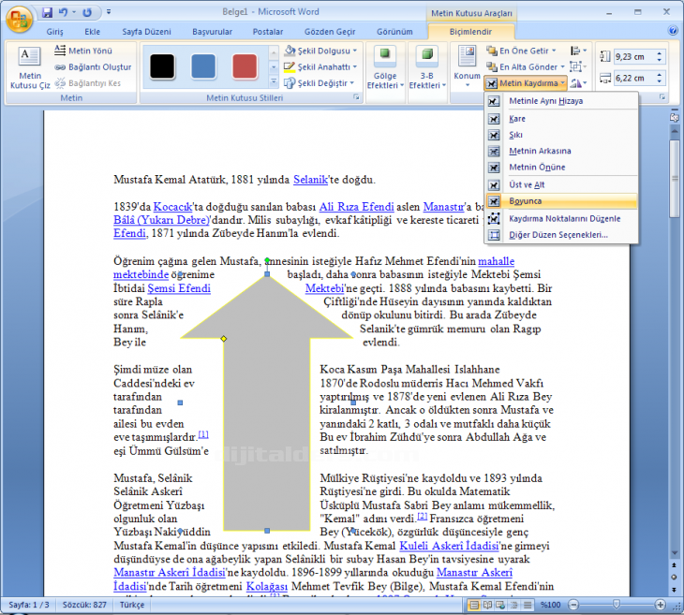Open the Giriş ribbon tab

point(55,32)
